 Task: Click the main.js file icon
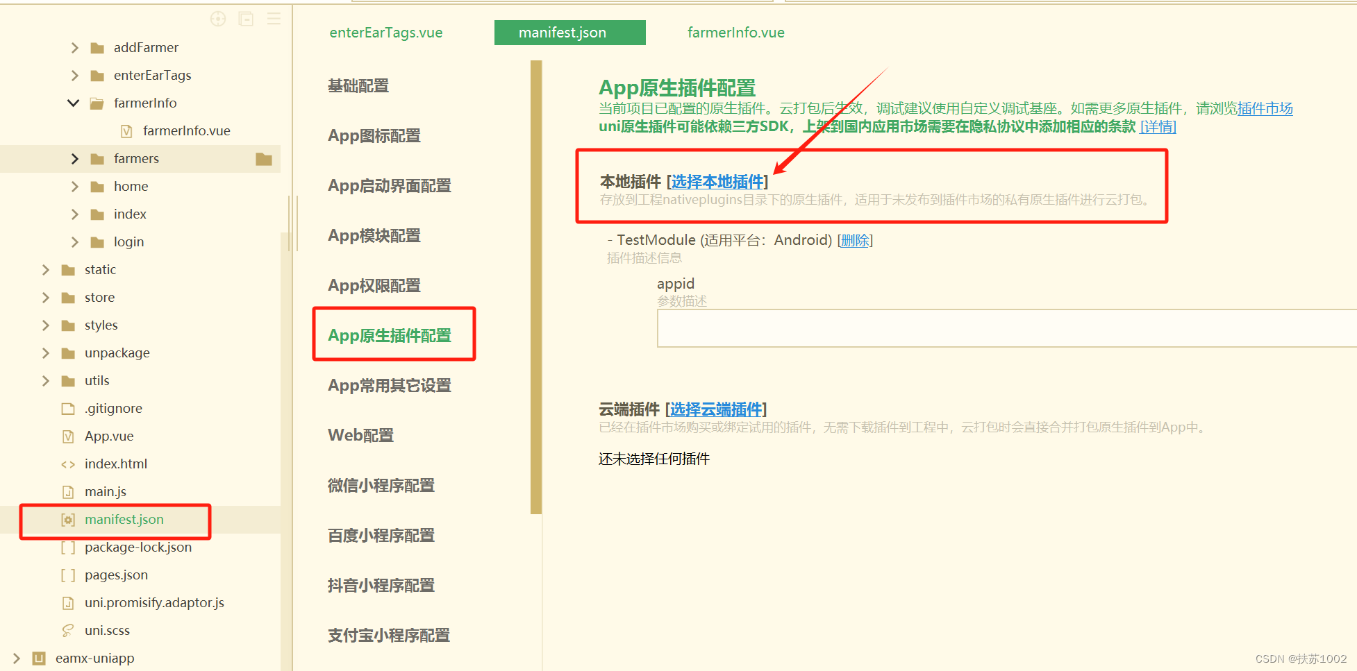(x=68, y=492)
